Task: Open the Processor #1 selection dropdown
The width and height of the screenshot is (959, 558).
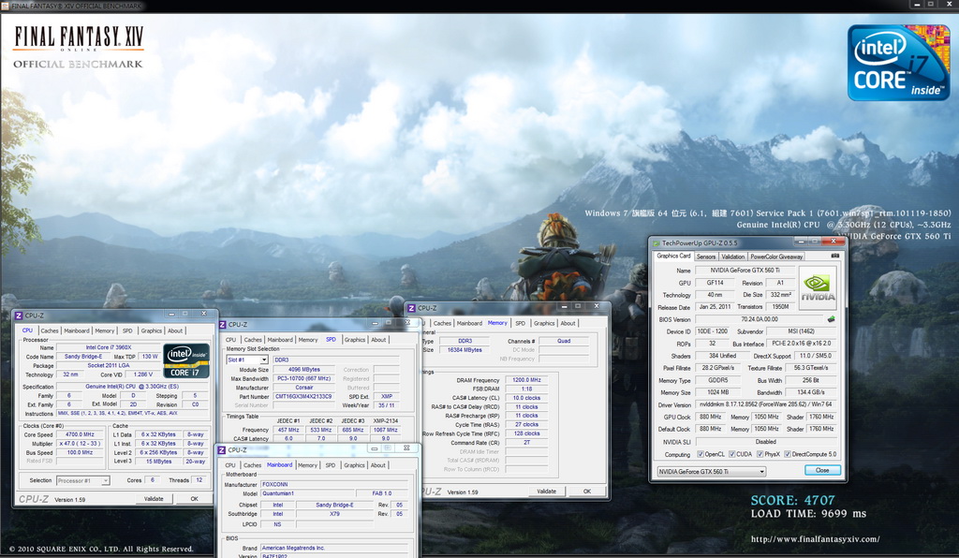Action: pos(82,480)
